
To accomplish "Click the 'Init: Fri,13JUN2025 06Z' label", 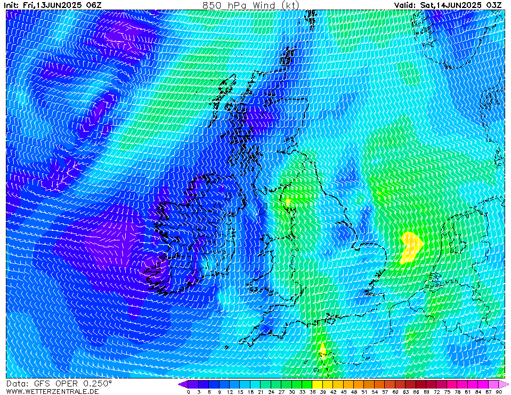I will coord(52,5).
